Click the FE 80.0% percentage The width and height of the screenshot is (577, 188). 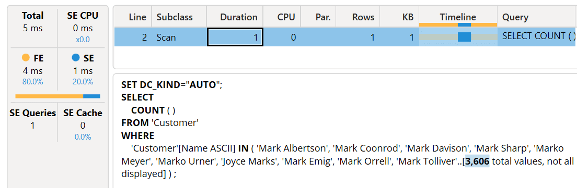click(32, 82)
